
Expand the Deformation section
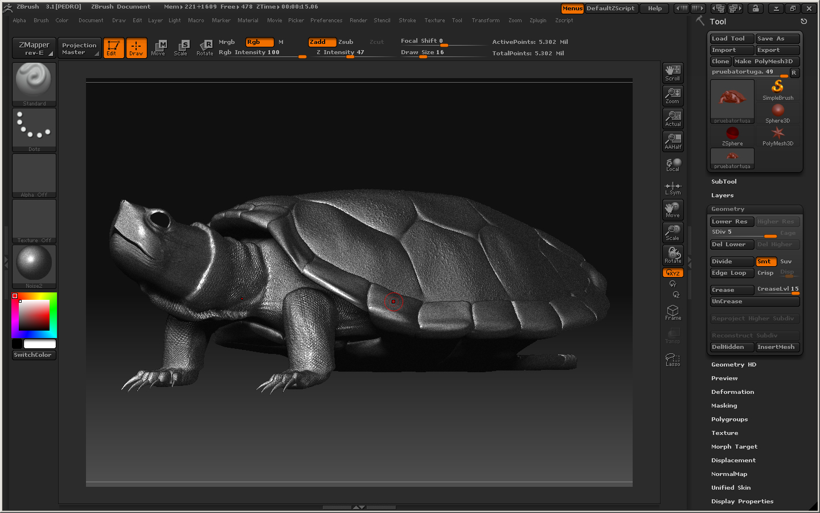click(732, 392)
